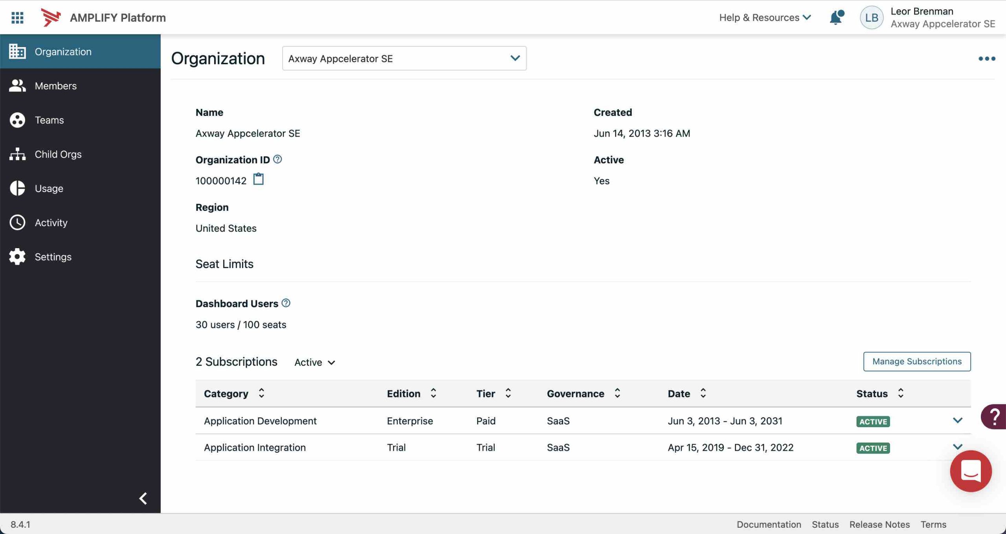Open the notifications bell

click(x=837, y=17)
